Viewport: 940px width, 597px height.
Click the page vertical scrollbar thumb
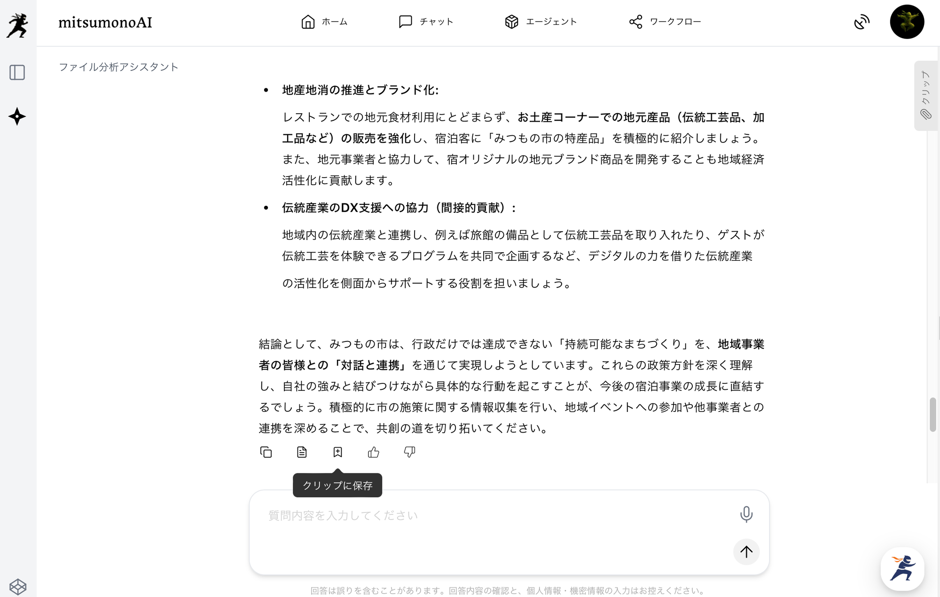click(x=933, y=414)
